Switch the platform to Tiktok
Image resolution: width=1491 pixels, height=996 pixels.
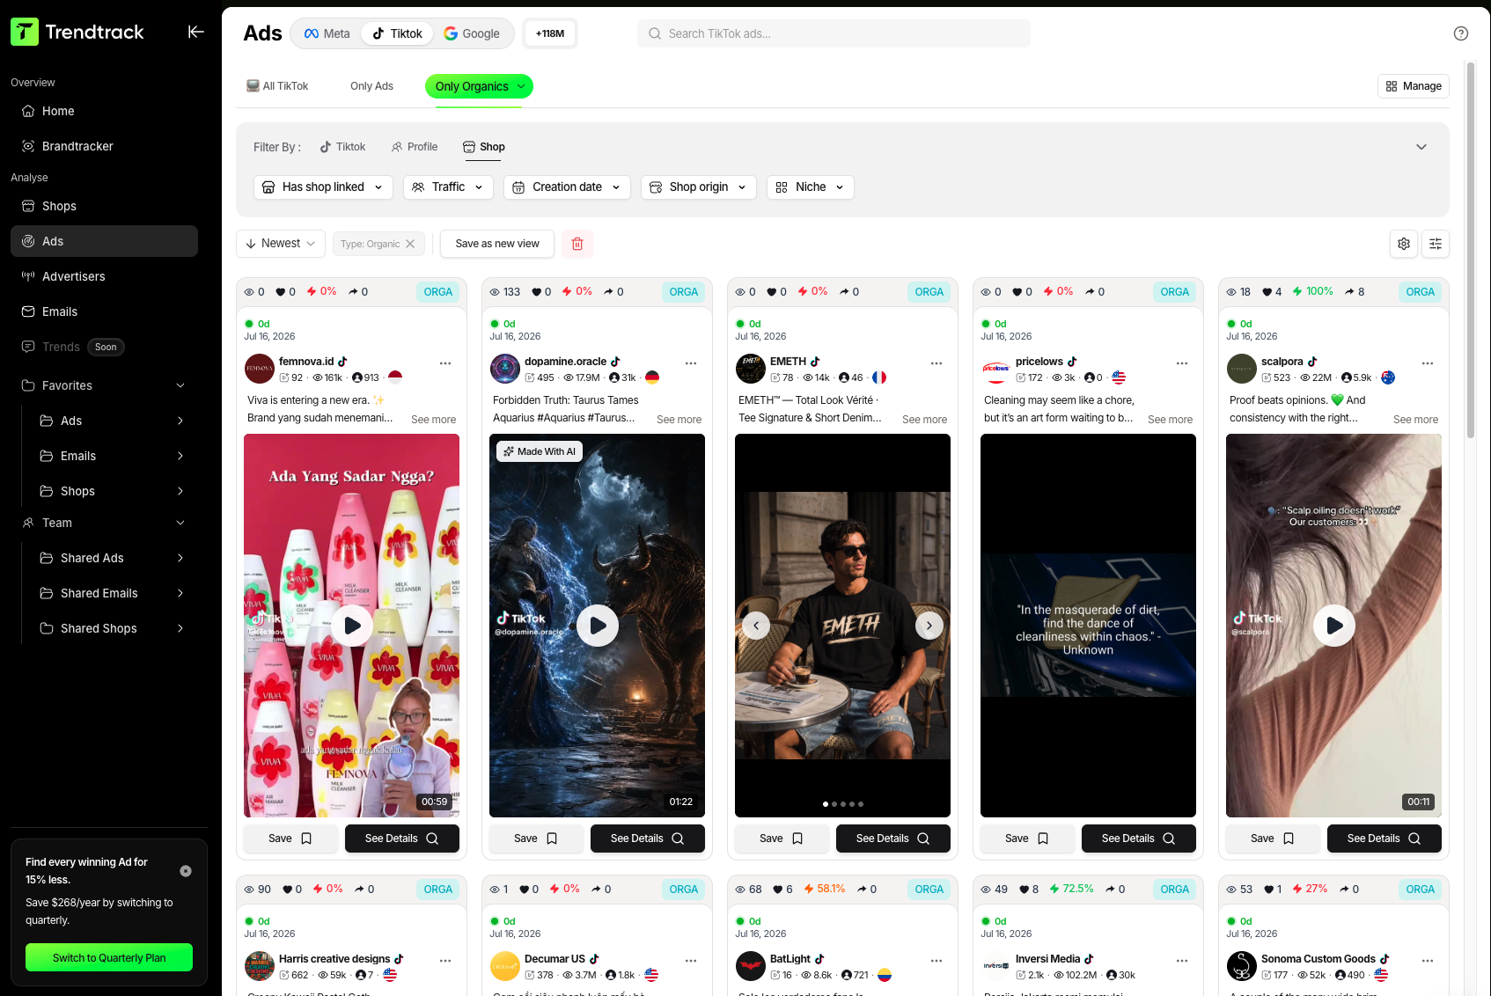click(397, 33)
